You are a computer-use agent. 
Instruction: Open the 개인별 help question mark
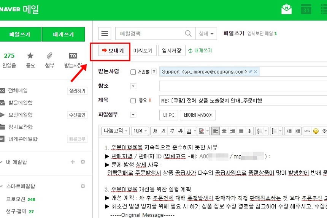(x=154, y=72)
